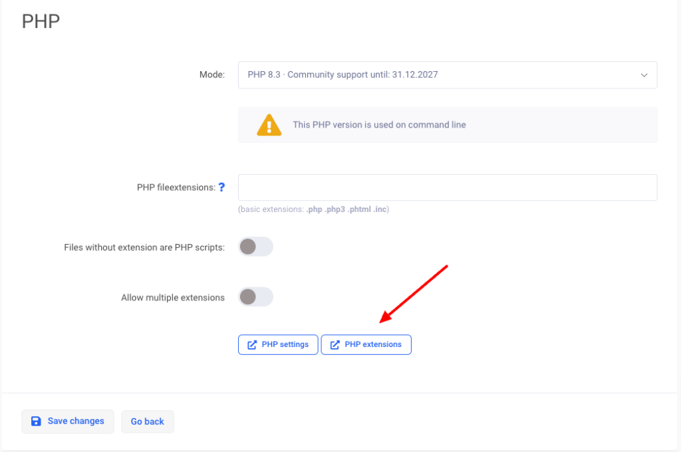Click the floppy disk save icon
The height and width of the screenshot is (452, 681).
tap(36, 421)
